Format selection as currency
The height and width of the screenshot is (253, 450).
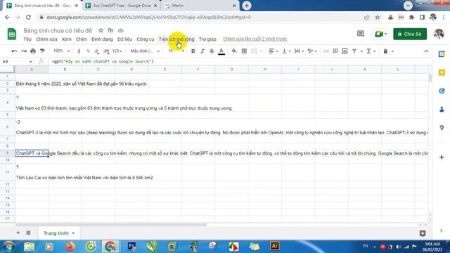[79, 51]
